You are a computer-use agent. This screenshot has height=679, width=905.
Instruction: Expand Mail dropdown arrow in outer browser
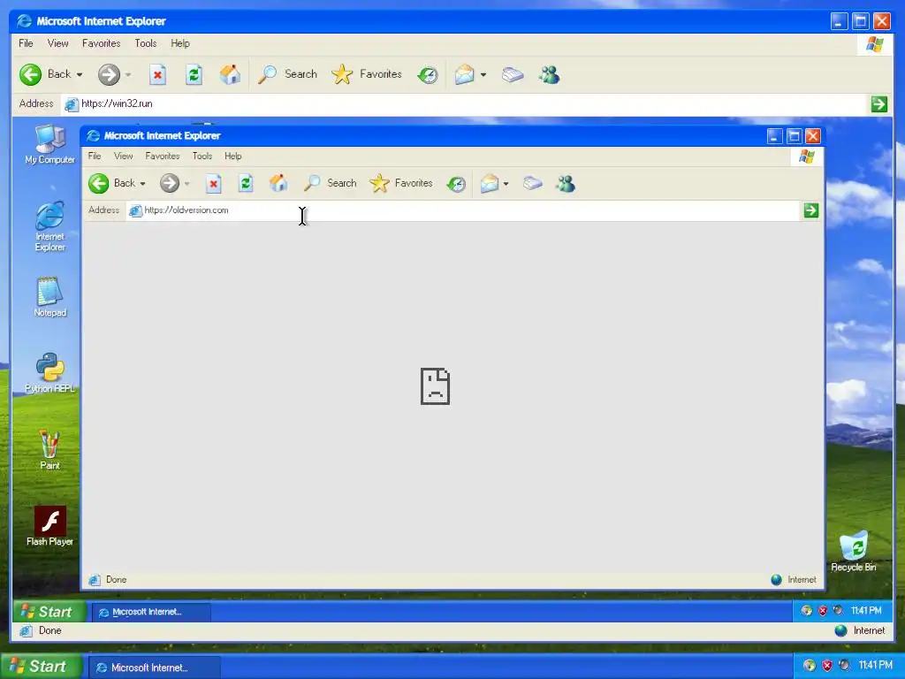click(483, 75)
